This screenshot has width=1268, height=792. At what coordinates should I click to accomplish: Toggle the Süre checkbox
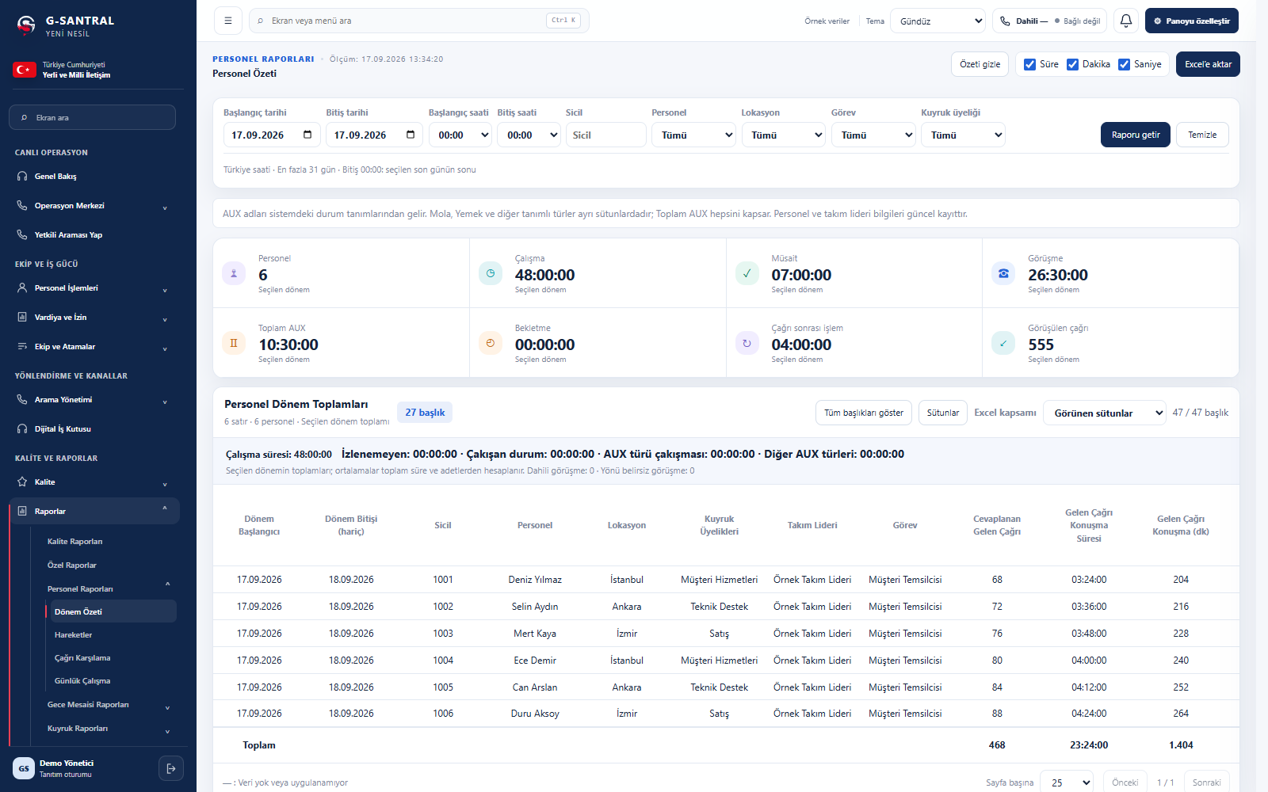coord(1029,64)
